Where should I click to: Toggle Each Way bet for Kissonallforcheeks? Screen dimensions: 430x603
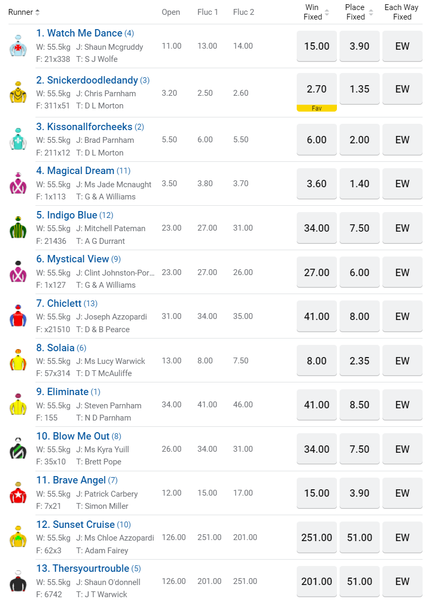[x=402, y=140]
